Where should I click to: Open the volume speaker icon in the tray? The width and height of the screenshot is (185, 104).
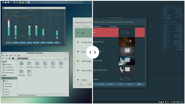(x=172, y=102)
